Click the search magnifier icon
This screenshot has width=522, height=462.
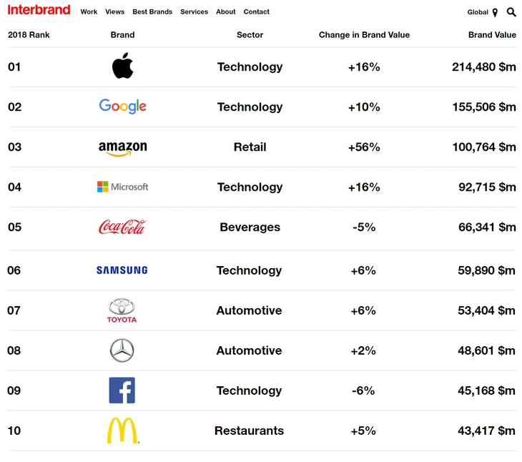pyautogui.click(x=511, y=12)
